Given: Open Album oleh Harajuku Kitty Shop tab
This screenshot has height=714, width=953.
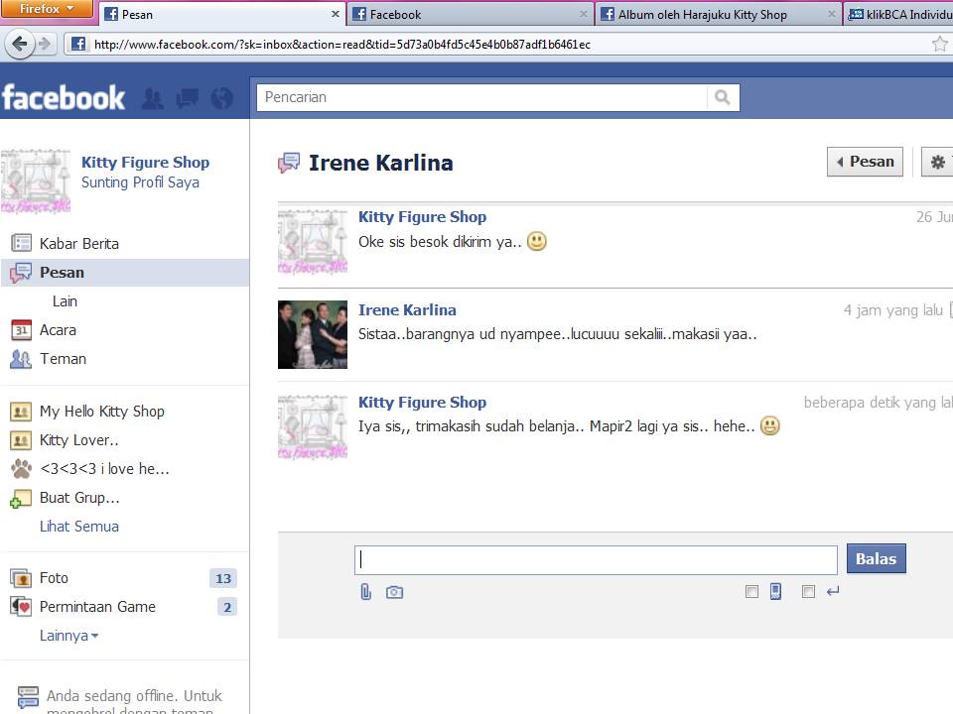Looking at the screenshot, I should [x=719, y=14].
